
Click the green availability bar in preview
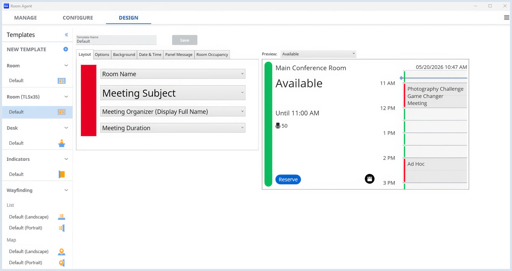coord(268,124)
